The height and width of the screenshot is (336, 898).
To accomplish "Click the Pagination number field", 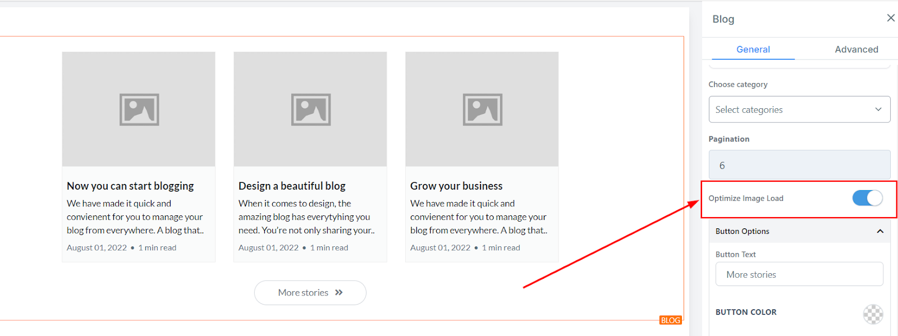I will click(x=799, y=165).
